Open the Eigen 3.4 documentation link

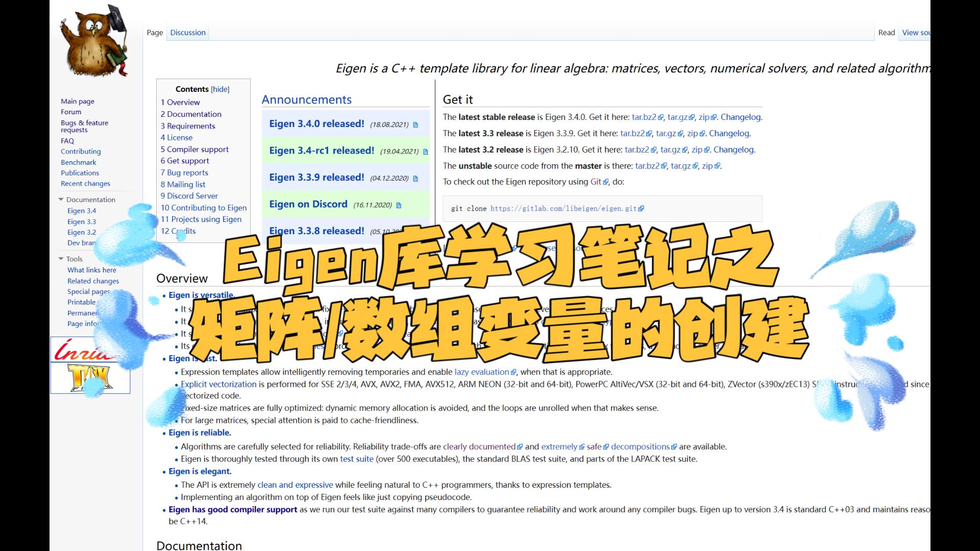pos(82,211)
